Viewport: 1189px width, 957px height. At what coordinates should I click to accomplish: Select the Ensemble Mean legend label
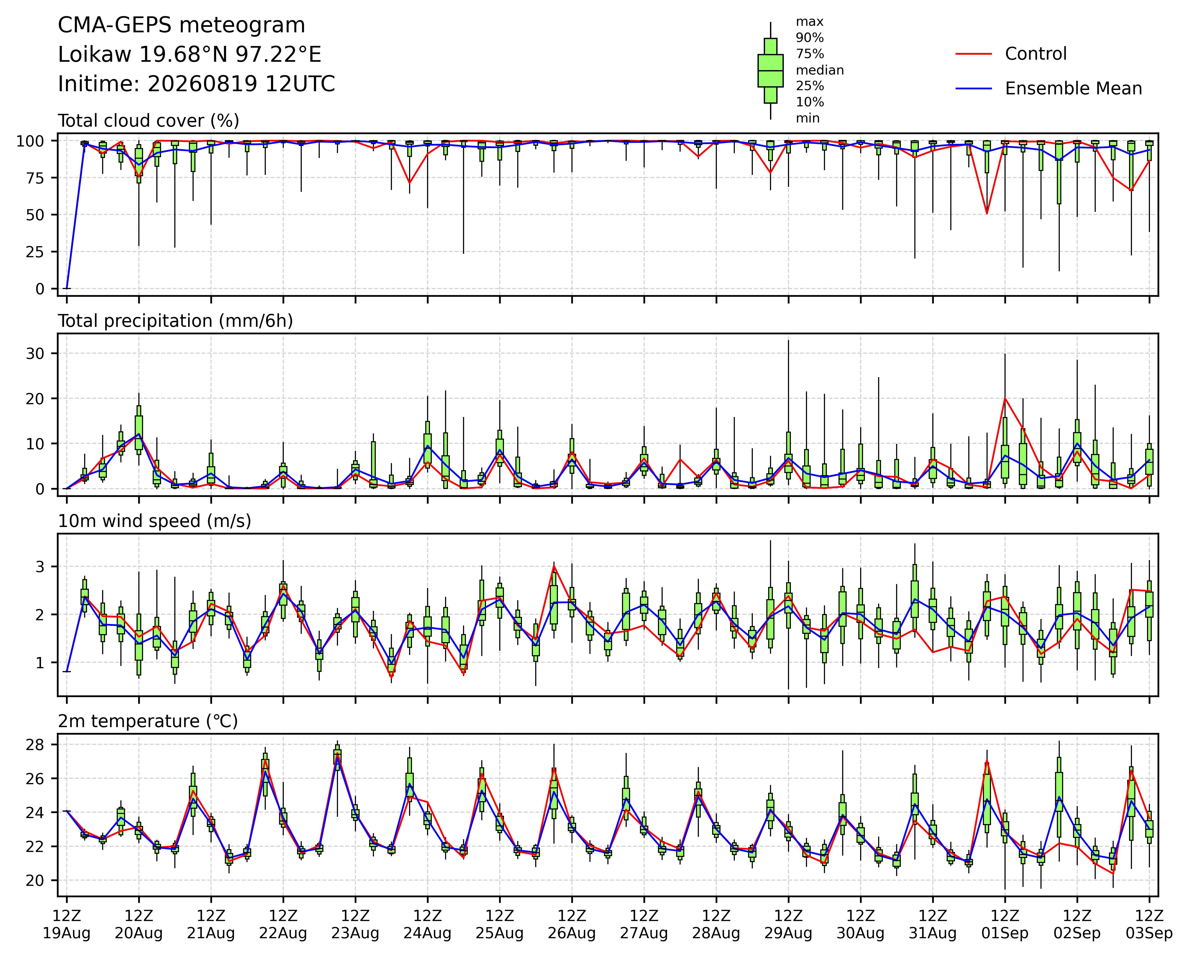(1073, 89)
